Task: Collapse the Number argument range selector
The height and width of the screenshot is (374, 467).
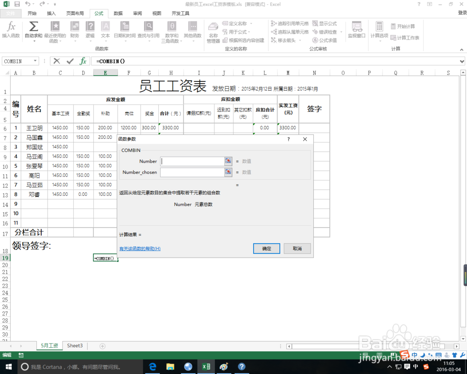Action: (228, 161)
